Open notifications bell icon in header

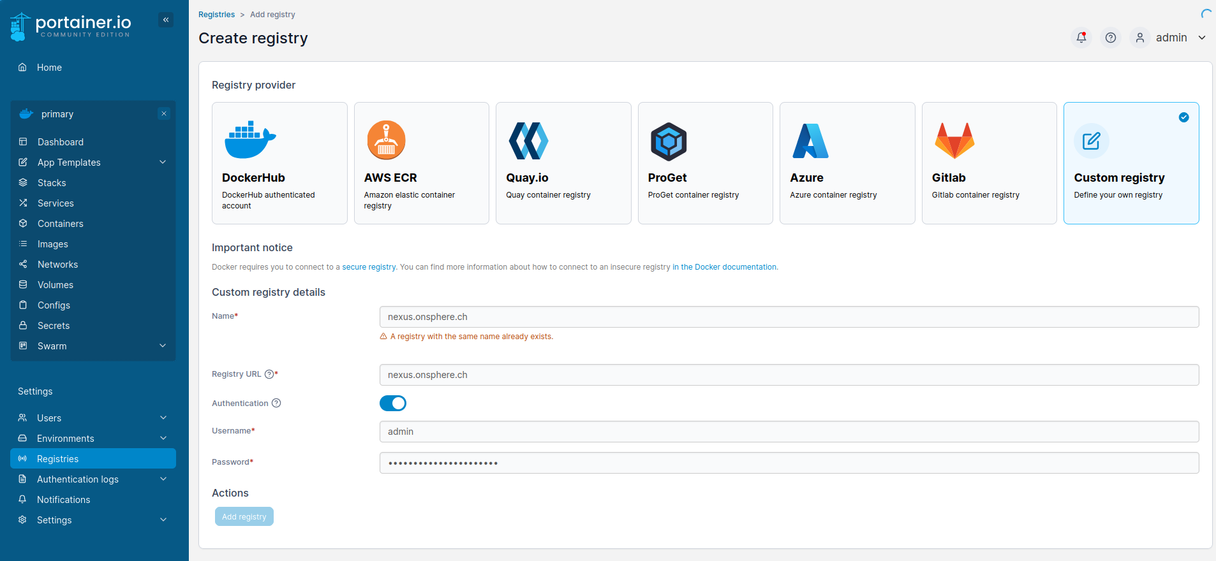[x=1081, y=38]
